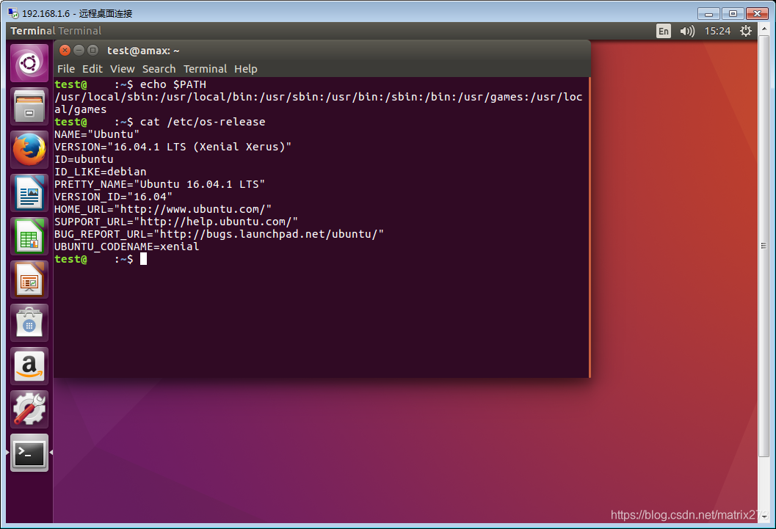Viewport: 776px width, 529px height.
Task: Maximize the test@amax terminal window
Action: coord(93,50)
